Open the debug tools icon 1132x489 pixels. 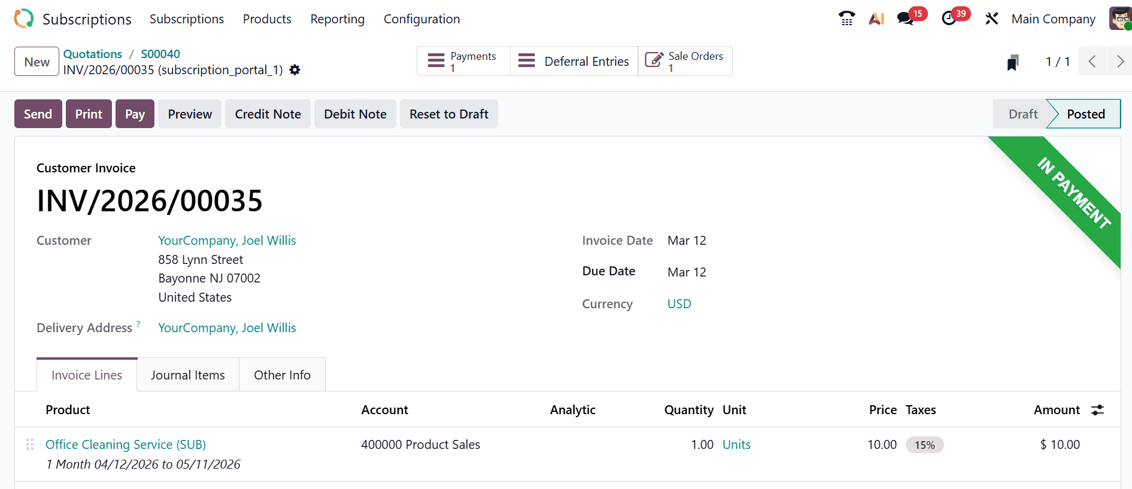click(x=991, y=19)
